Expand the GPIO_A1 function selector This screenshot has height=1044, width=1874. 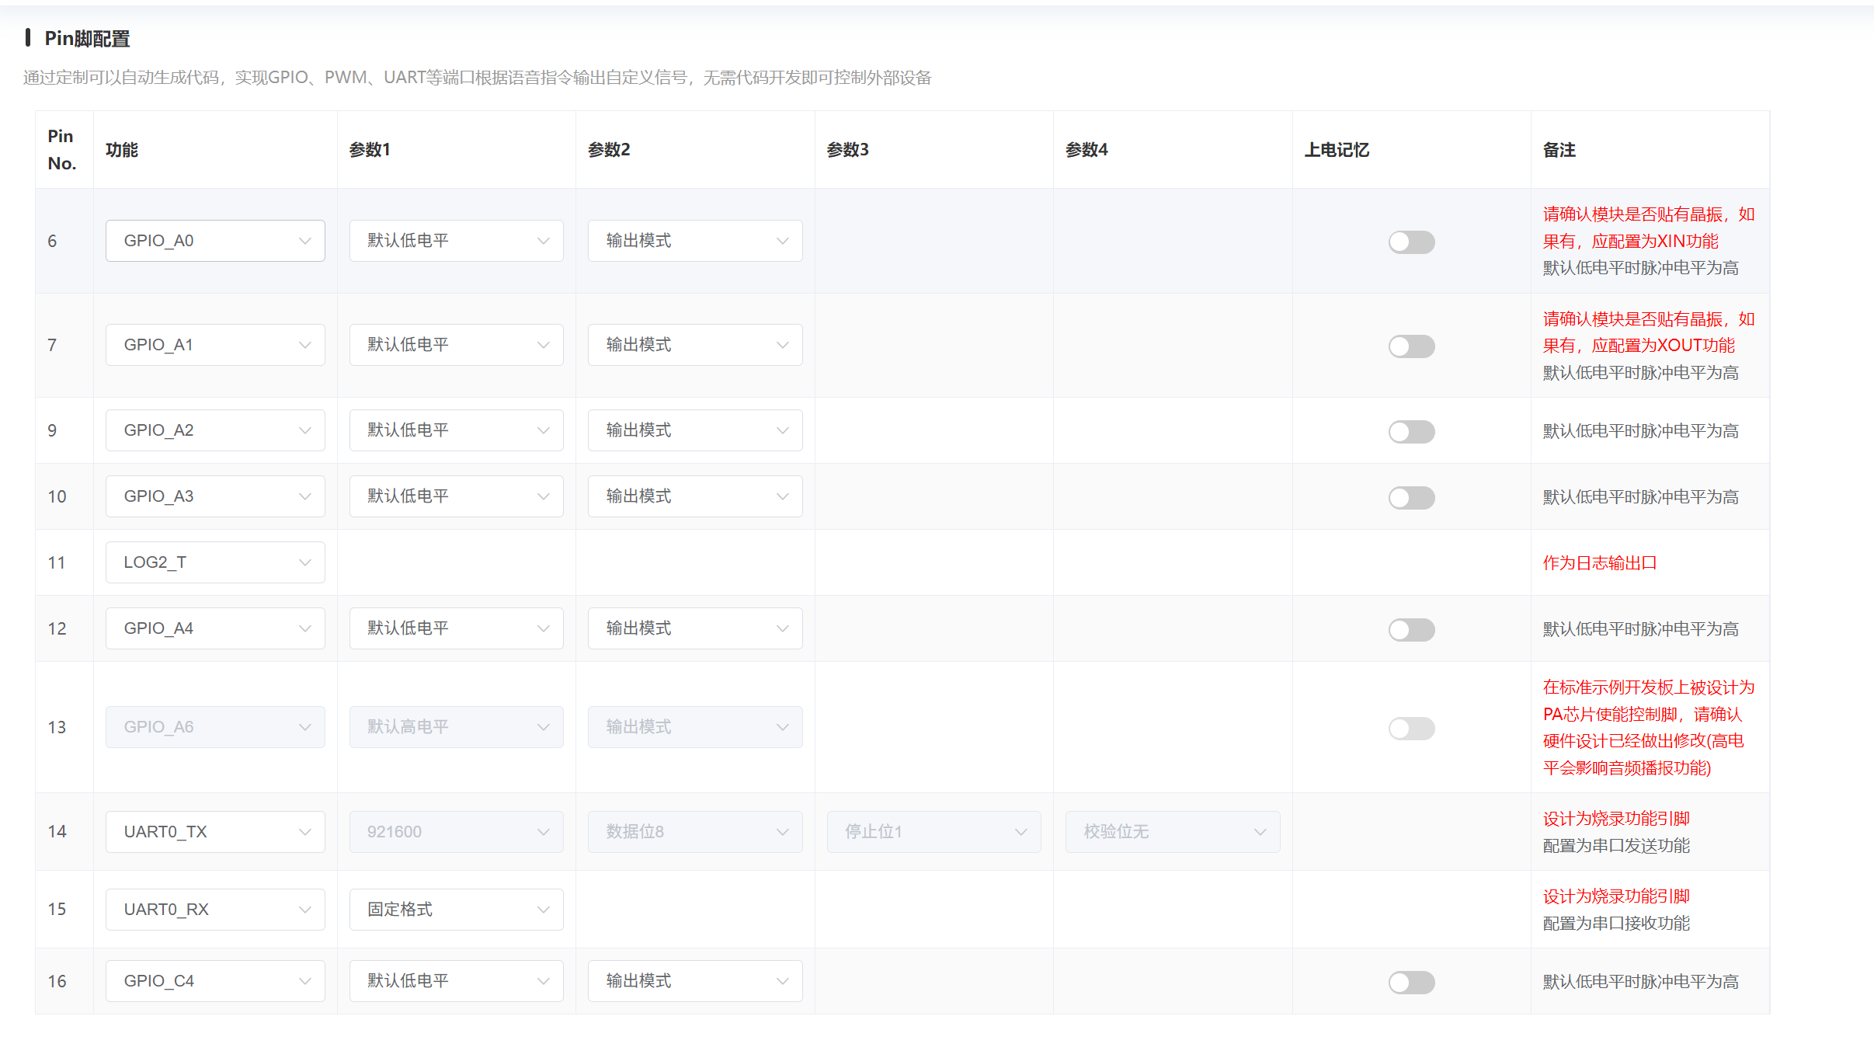[x=215, y=345]
